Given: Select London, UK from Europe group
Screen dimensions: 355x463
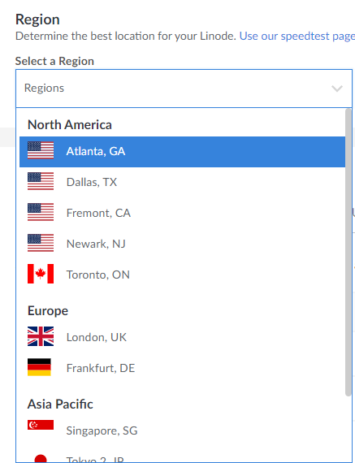Looking at the screenshot, I should click(x=182, y=337).
